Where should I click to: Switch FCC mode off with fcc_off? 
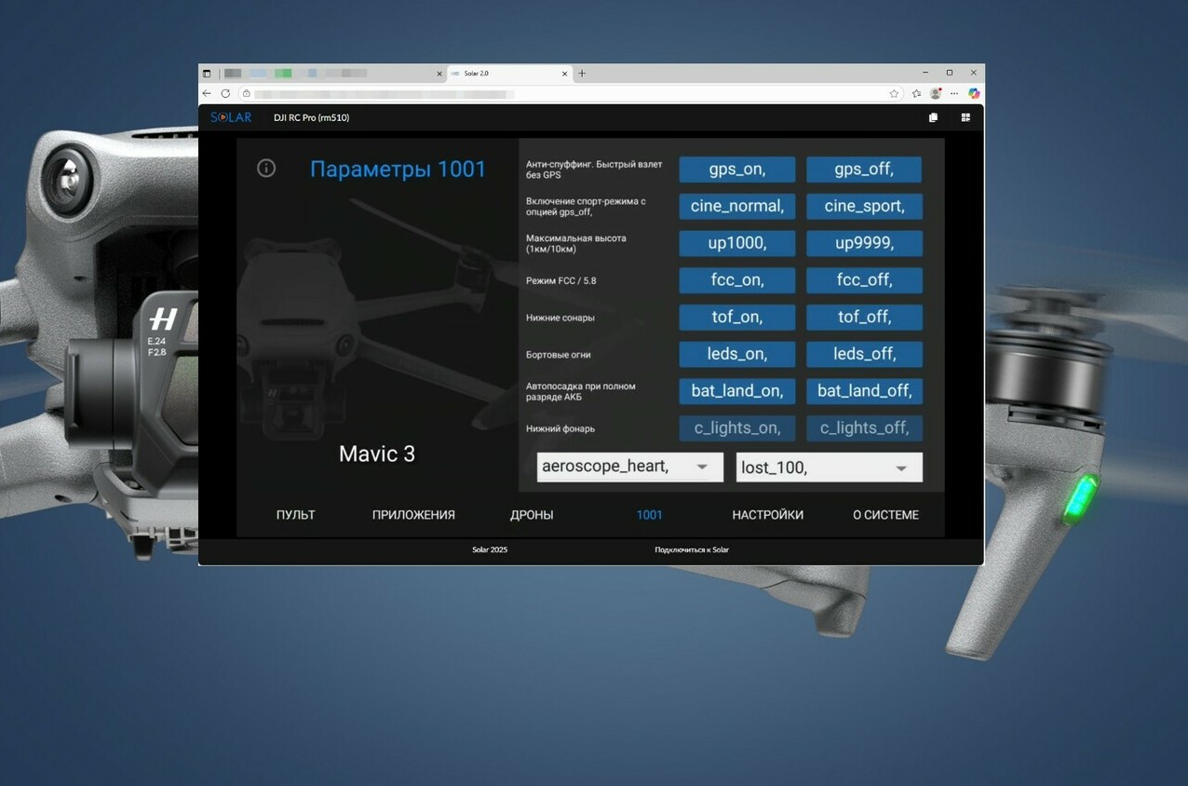[864, 280]
